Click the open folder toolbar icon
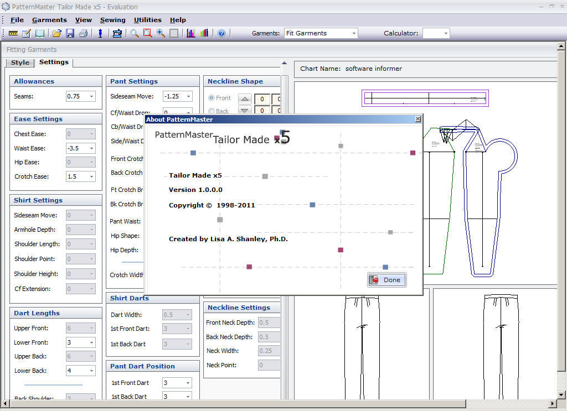 57,33
